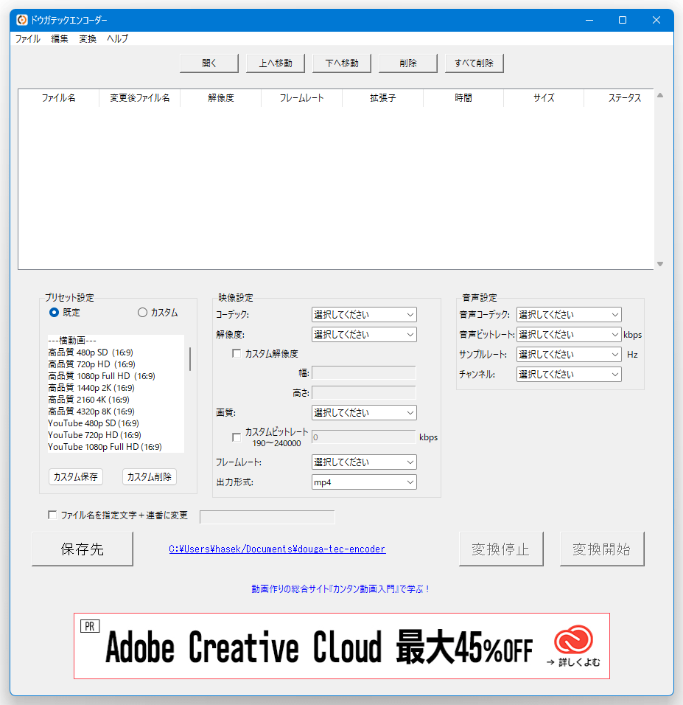Click the ファイル名 column header
Viewport: 683px width, 705px height.
59,98
